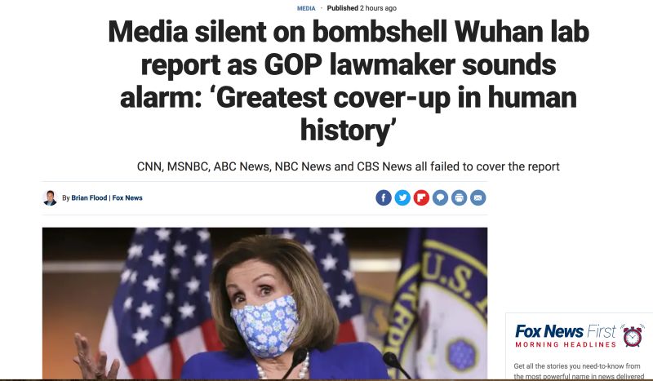This screenshot has width=653, height=381.
Task: Click the masked woman article photo
Action: pyautogui.click(x=264, y=303)
